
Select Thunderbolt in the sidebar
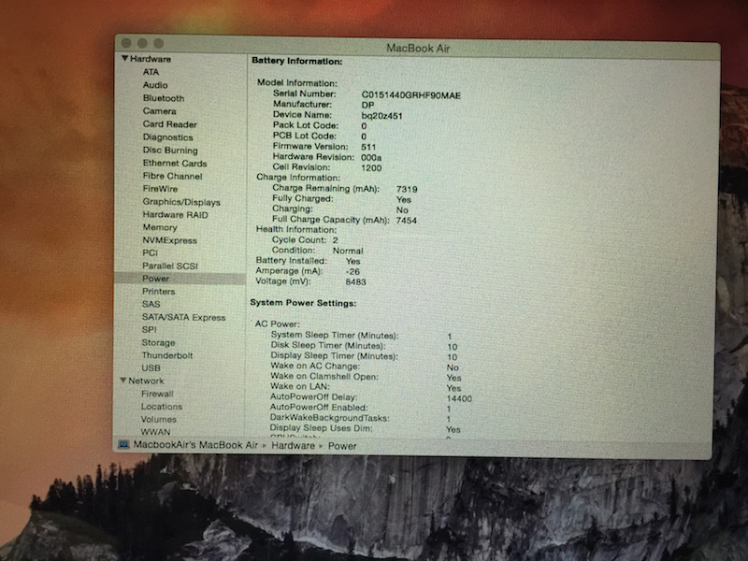[x=167, y=355]
